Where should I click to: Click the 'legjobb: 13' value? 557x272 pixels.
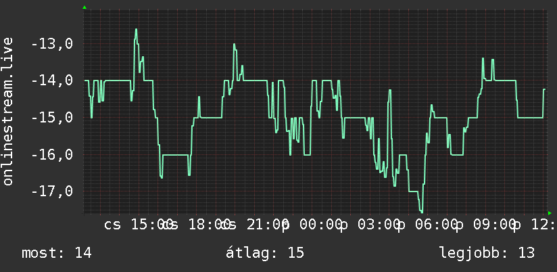(x=487, y=253)
